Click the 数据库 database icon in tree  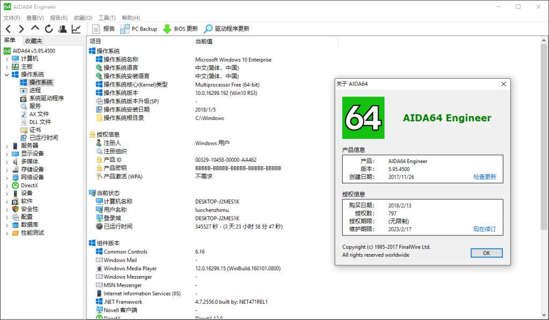(x=16, y=225)
